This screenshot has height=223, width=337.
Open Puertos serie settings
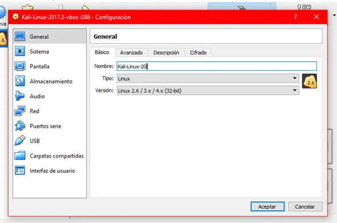pos(50,125)
